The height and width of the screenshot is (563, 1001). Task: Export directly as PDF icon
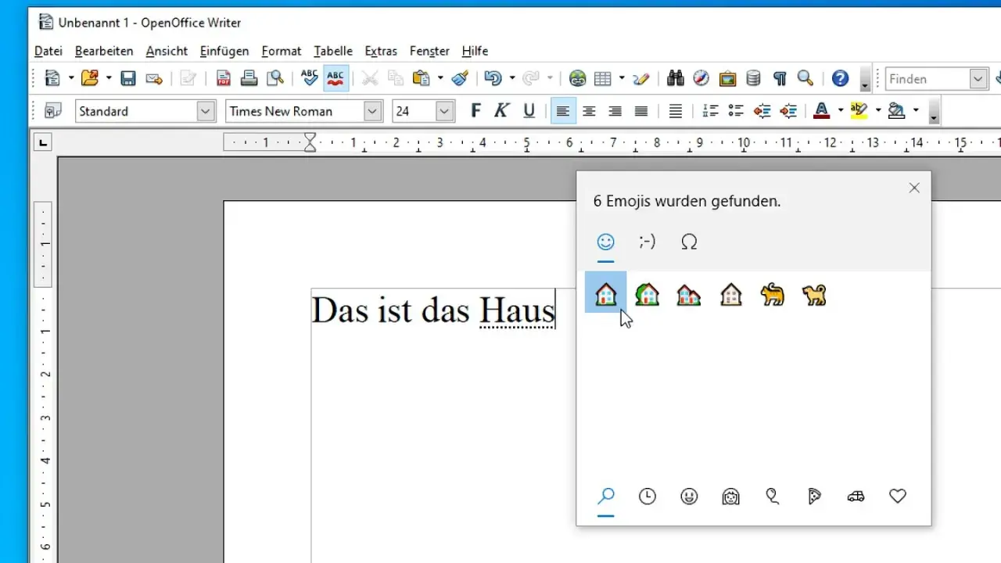[224, 78]
